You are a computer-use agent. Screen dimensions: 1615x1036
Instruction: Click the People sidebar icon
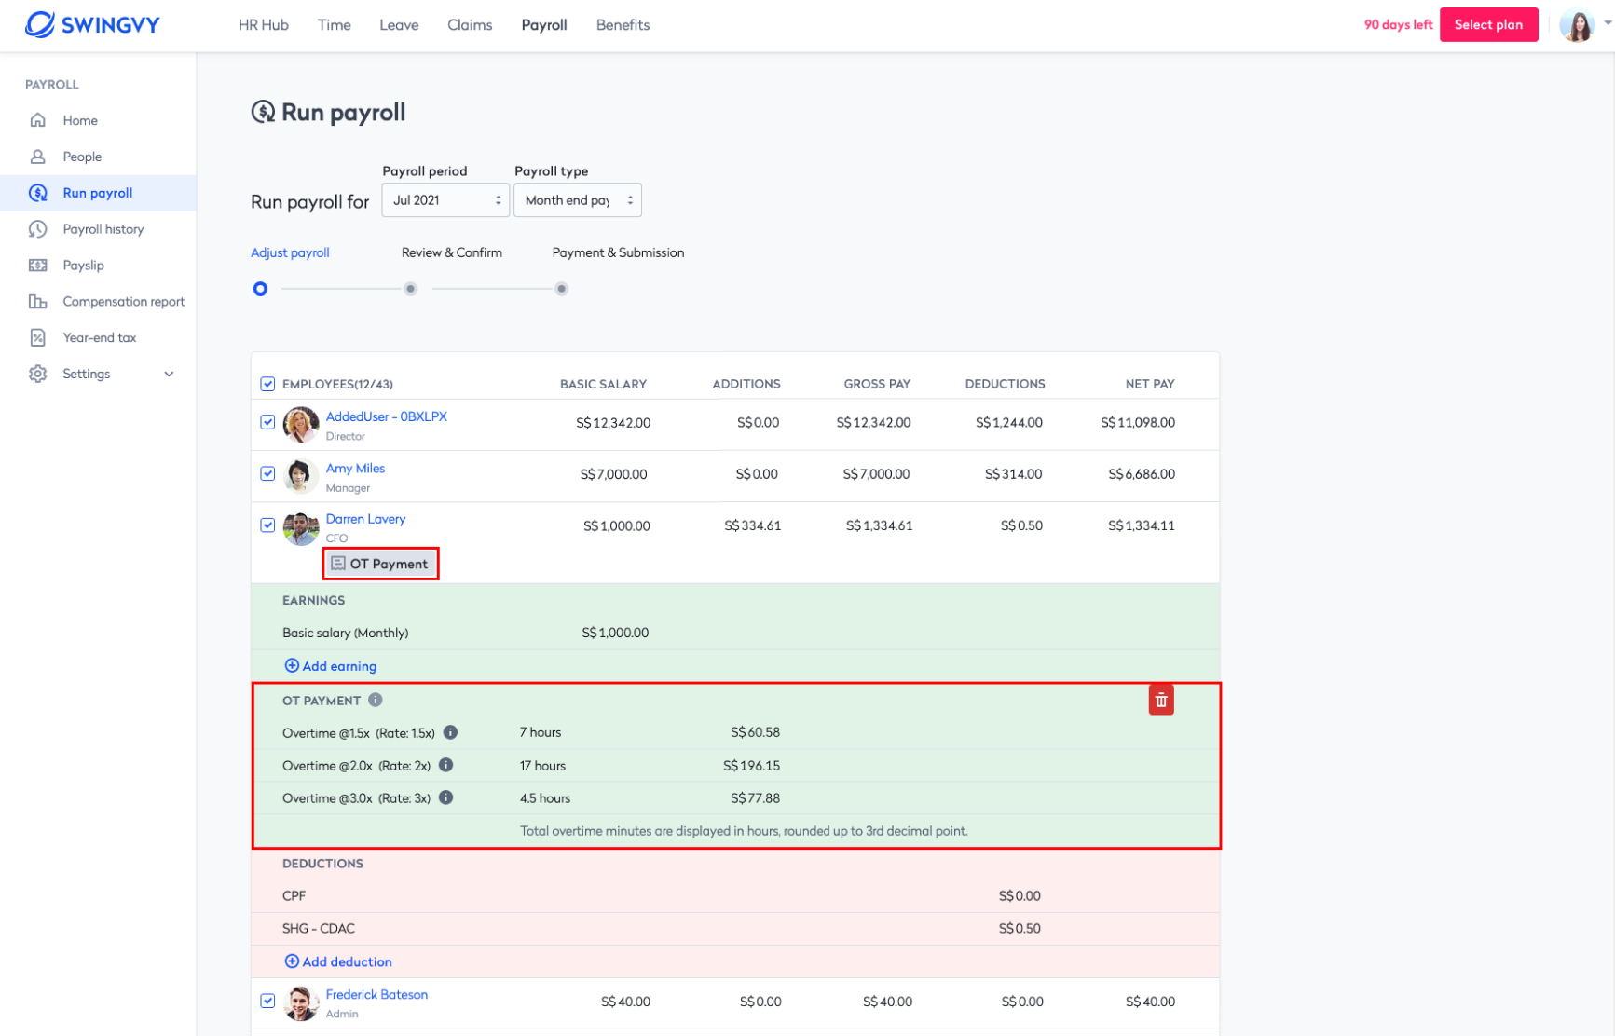coord(38,157)
